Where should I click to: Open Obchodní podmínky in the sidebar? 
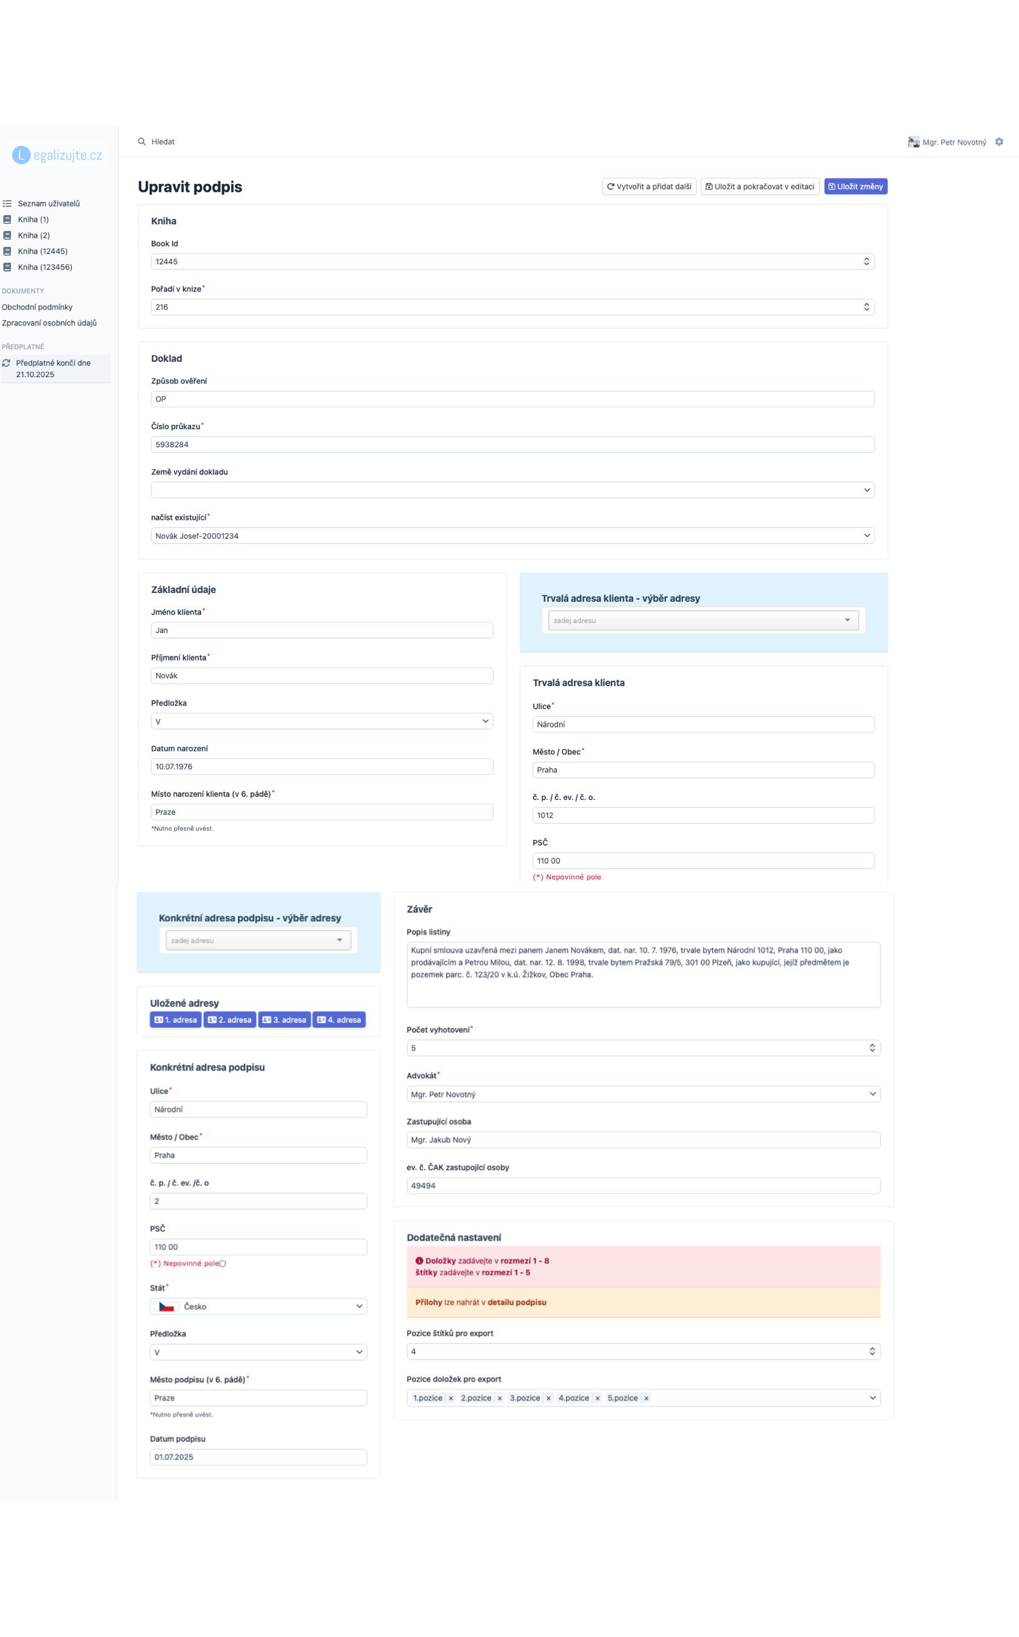tap(37, 307)
